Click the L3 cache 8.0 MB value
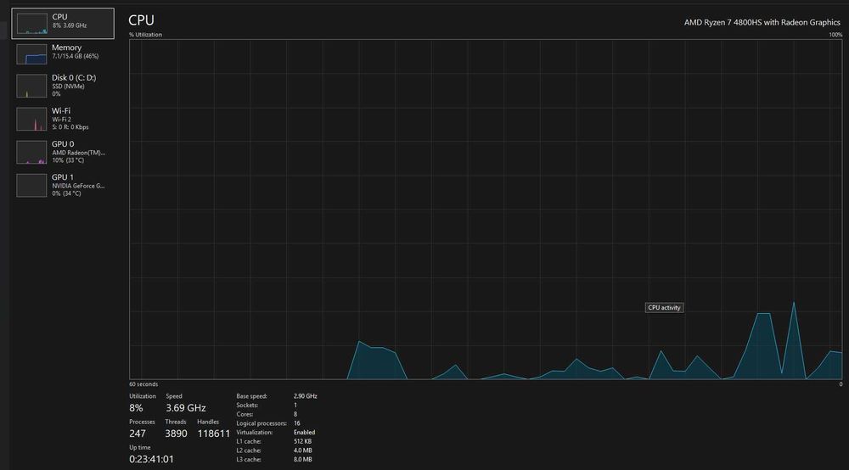This screenshot has height=470, width=849. click(x=303, y=460)
